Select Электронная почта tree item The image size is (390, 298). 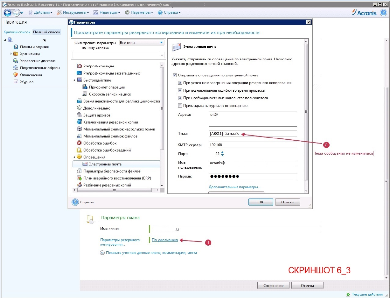click(x=116, y=164)
